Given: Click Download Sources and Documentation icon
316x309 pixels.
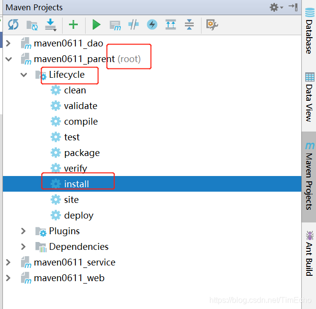Looking at the screenshot, I should pos(50,25).
